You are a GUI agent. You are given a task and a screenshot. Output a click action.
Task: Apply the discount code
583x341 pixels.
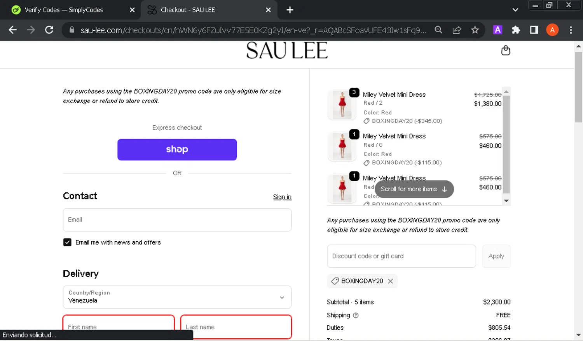coord(496,256)
